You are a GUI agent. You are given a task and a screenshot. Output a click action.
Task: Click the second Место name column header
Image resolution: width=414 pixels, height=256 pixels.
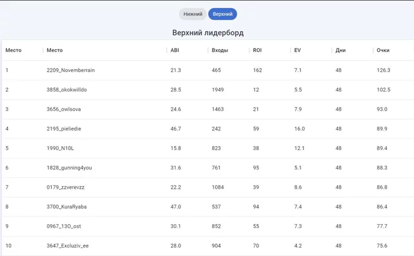tap(54, 50)
